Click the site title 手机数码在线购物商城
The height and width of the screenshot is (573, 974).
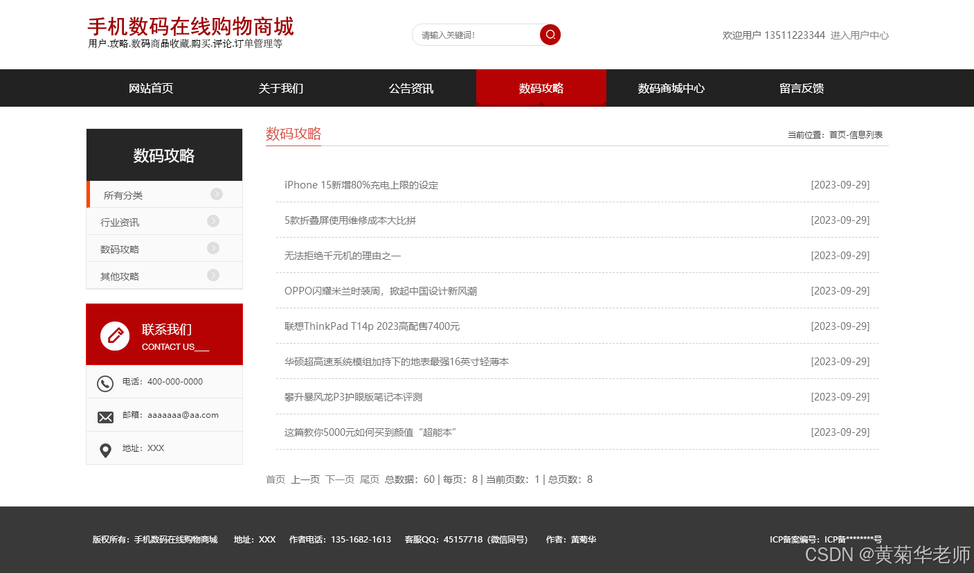[x=190, y=26]
